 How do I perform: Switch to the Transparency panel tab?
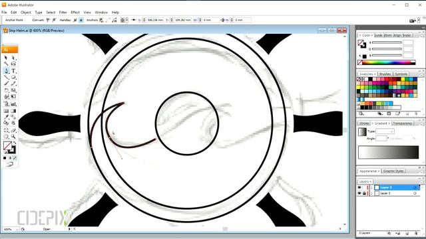pyautogui.click(x=403, y=123)
